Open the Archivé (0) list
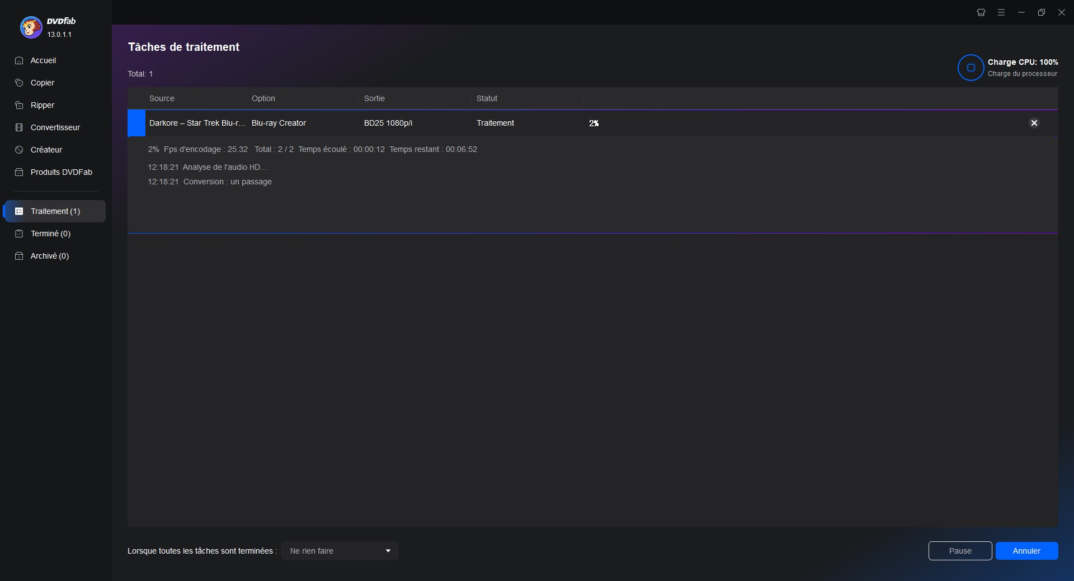 pos(49,256)
